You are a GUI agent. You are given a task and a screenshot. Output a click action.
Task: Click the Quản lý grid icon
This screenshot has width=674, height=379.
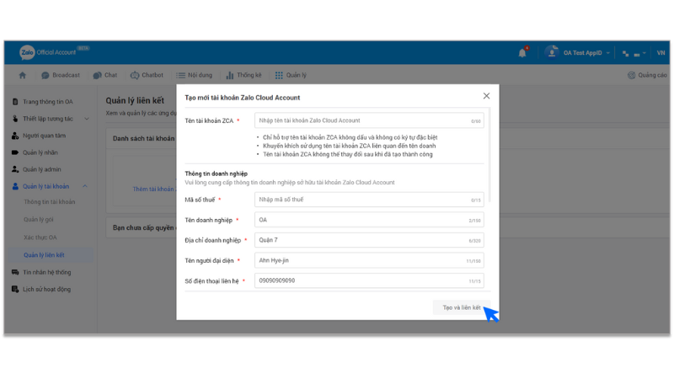279,75
